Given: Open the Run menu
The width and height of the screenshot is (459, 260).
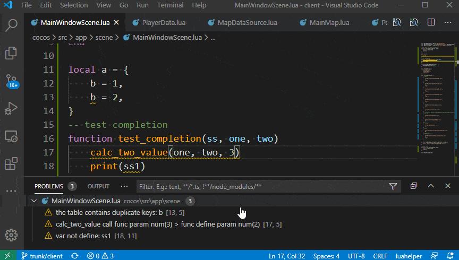Looking at the screenshot, I should tap(142, 5).
